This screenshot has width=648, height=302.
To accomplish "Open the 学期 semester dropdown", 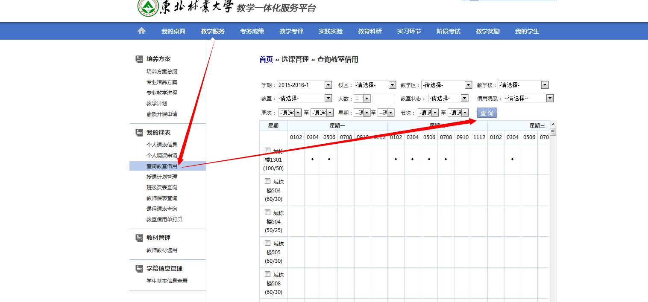I will pos(304,85).
